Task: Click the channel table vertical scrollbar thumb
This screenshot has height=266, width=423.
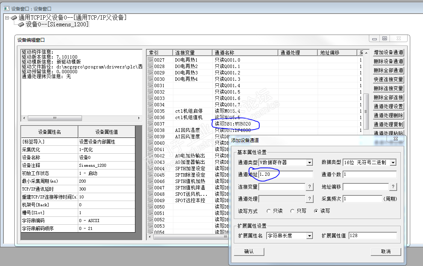Action: (x=366, y=111)
